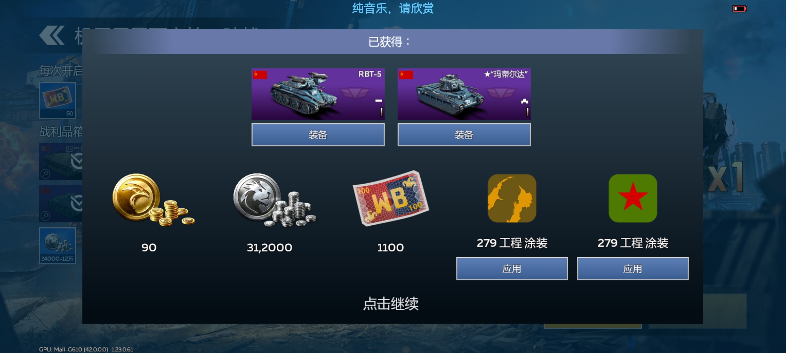
Task: Click the 31,2000 credits amount text
Action: (269, 247)
